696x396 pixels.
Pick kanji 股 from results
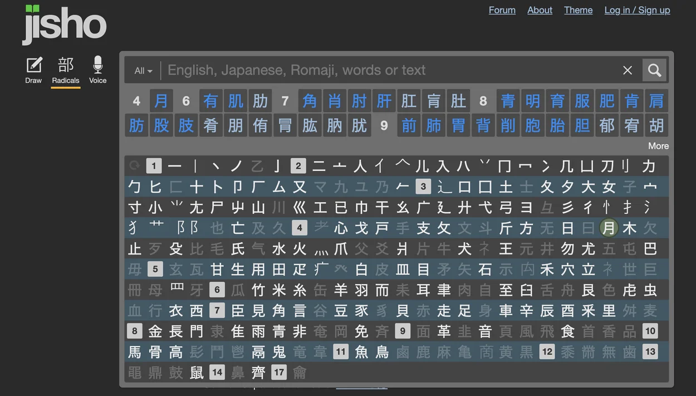(161, 125)
